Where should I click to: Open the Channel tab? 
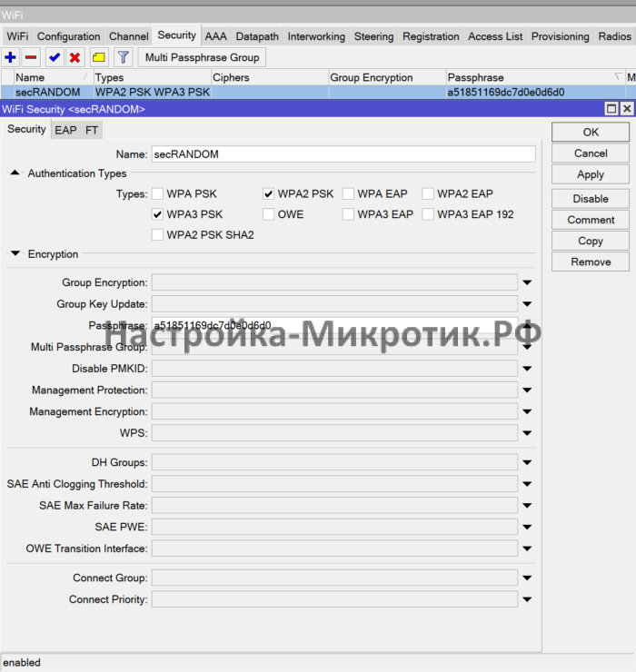point(129,36)
